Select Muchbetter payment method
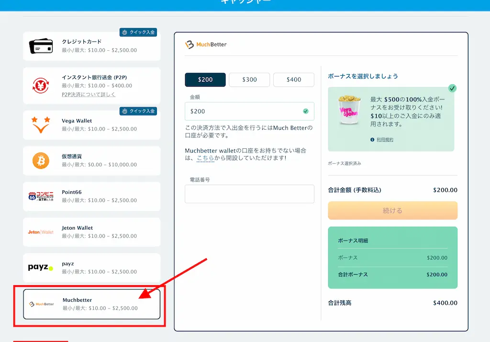The height and width of the screenshot is (342, 490). pyautogui.click(x=91, y=304)
